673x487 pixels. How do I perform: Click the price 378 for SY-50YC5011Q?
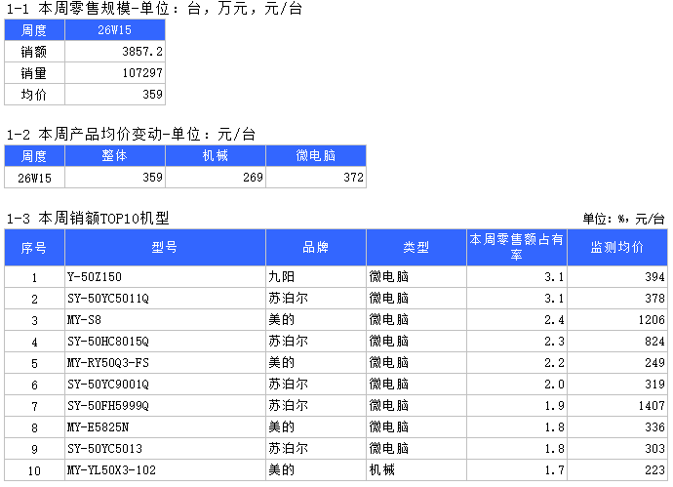pos(617,298)
